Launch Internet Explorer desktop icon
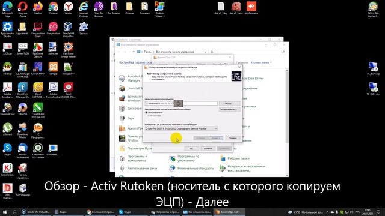Viewport: 385px width, 216px height. [x=84, y=10]
